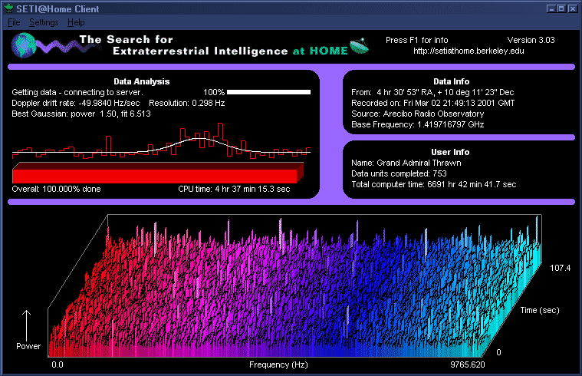This screenshot has height=376, width=582.
Task: Click the 'at HOME' green banner text
Action: coord(320,51)
